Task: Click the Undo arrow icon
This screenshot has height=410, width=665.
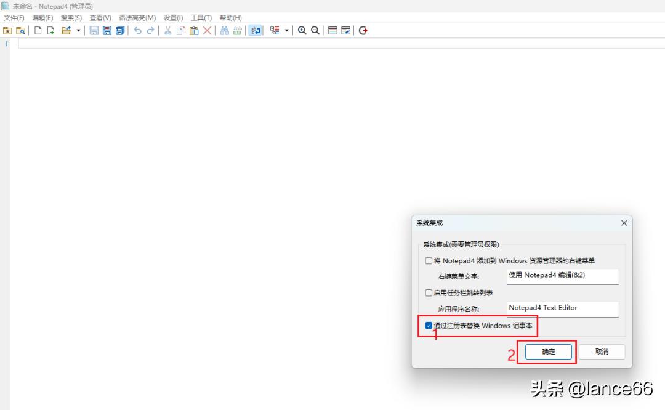Action: point(137,31)
